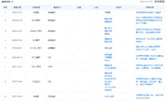This screenshot has width=167, height=102.
Task: Select round cell 并购/换股 in the 2017-10-26 row
Action: (x=52, y=96)
